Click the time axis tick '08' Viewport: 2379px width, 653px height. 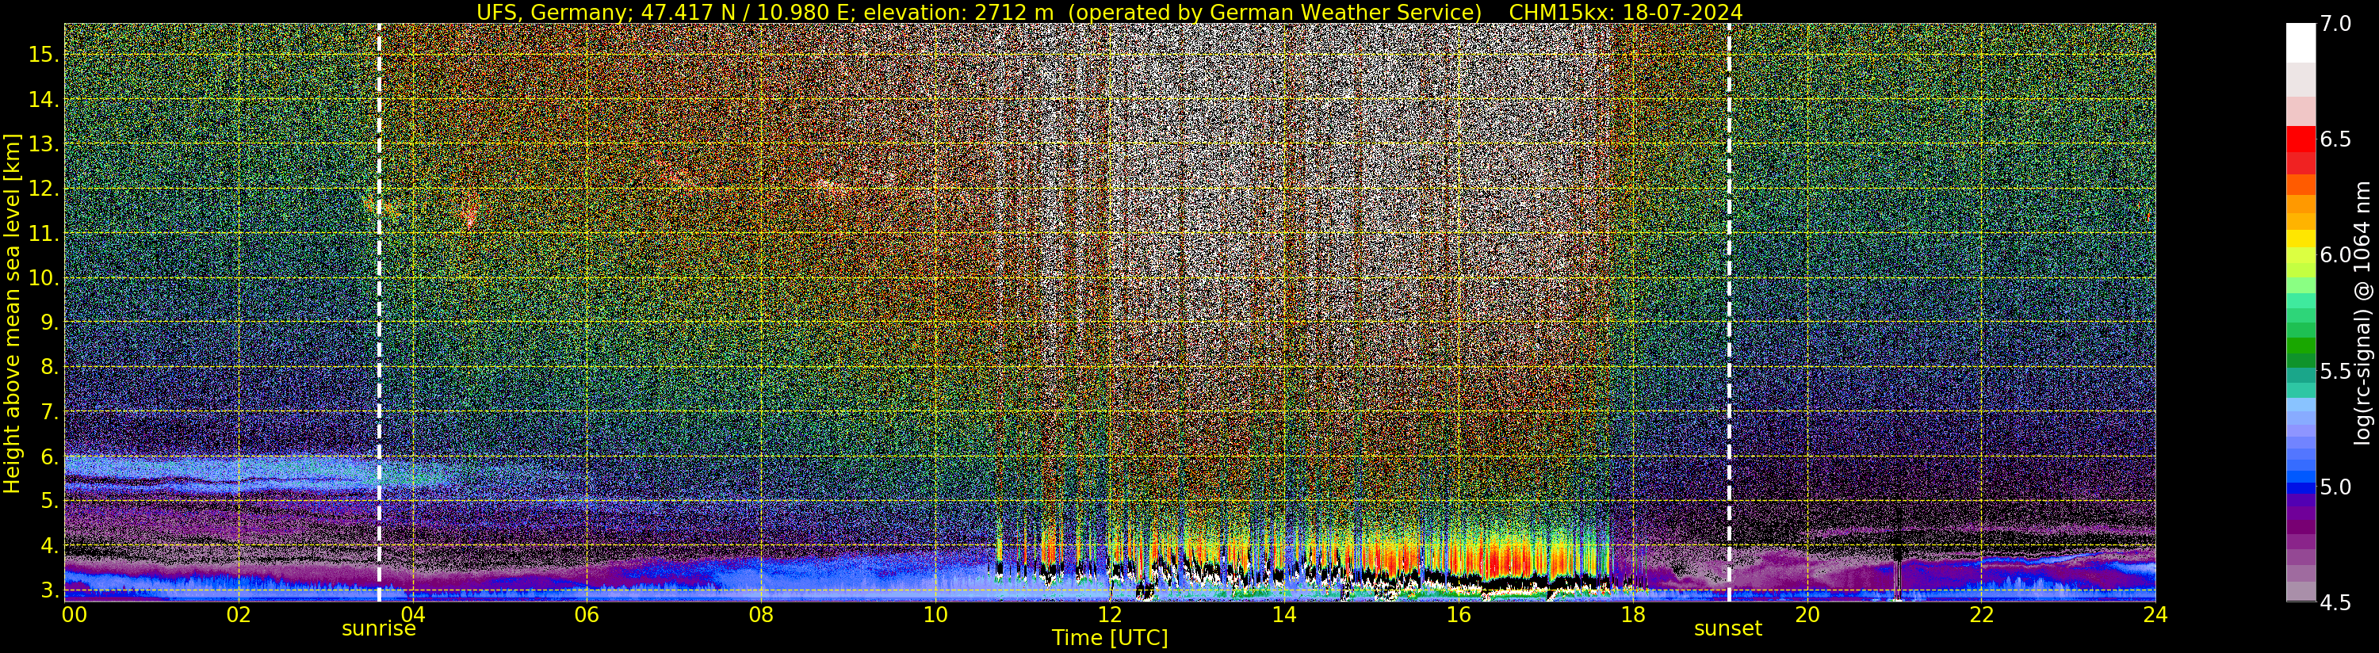pyautogui.click(x=761, y=614)
